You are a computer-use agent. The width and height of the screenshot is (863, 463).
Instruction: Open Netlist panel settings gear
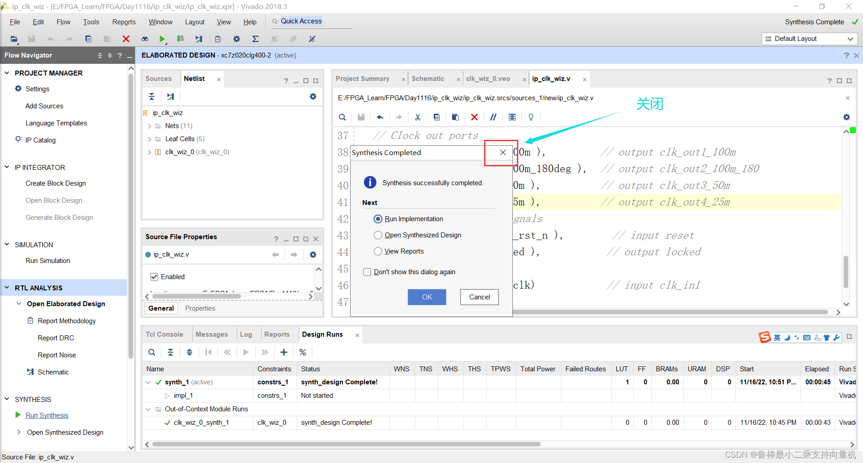[x=313, y=97]
